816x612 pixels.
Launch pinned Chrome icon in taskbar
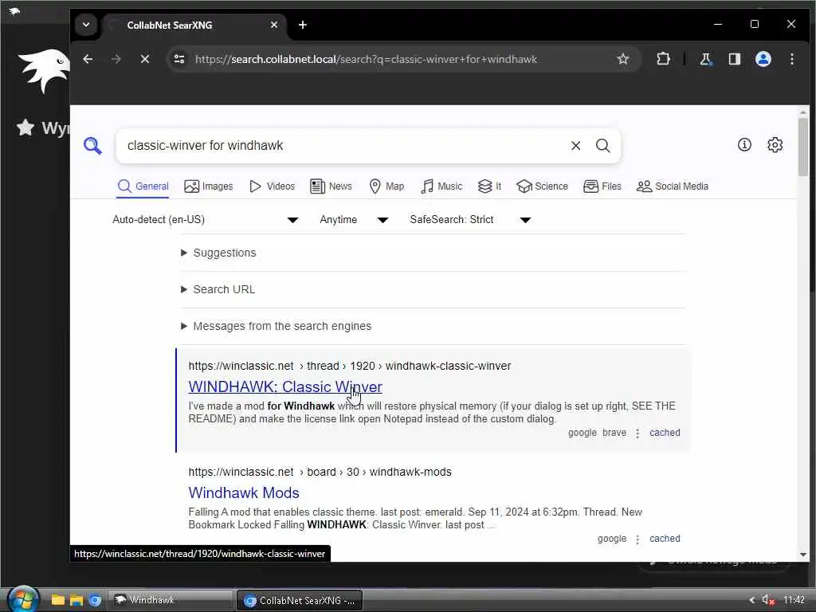[95, 600]
